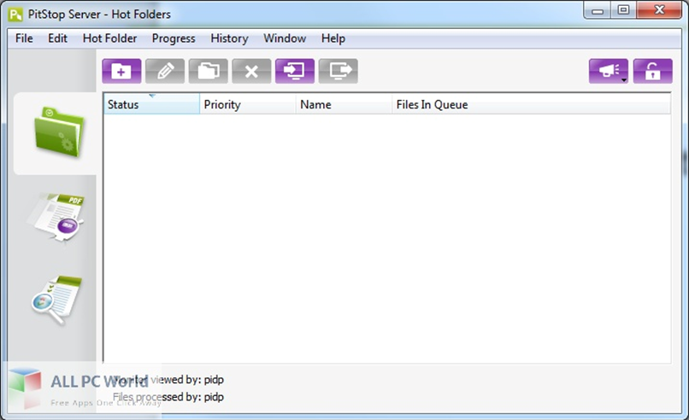Sort by the Priority column header
This screenshot has width=689, height=420.
click(x=247, y=105)
